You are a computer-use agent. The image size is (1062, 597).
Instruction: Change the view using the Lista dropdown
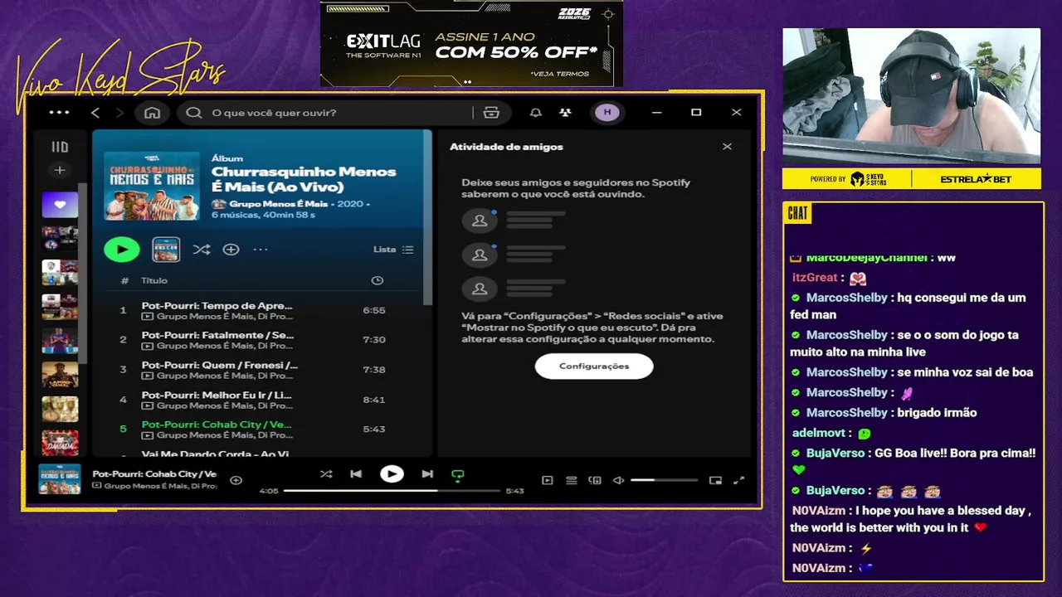click(x=393, y=250)
